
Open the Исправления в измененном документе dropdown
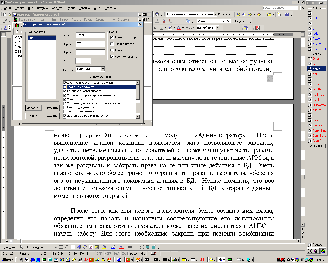(x=216, y=14)
